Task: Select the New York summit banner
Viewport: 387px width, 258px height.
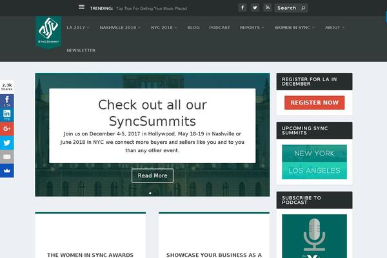Action: tap(314, 154)
